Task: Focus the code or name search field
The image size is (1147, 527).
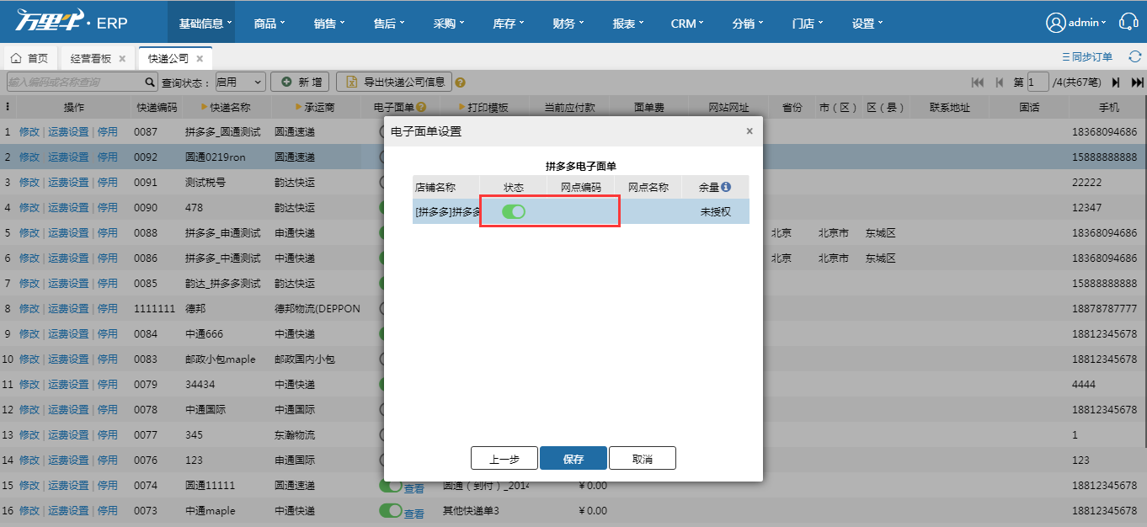Action: (75, 82)
